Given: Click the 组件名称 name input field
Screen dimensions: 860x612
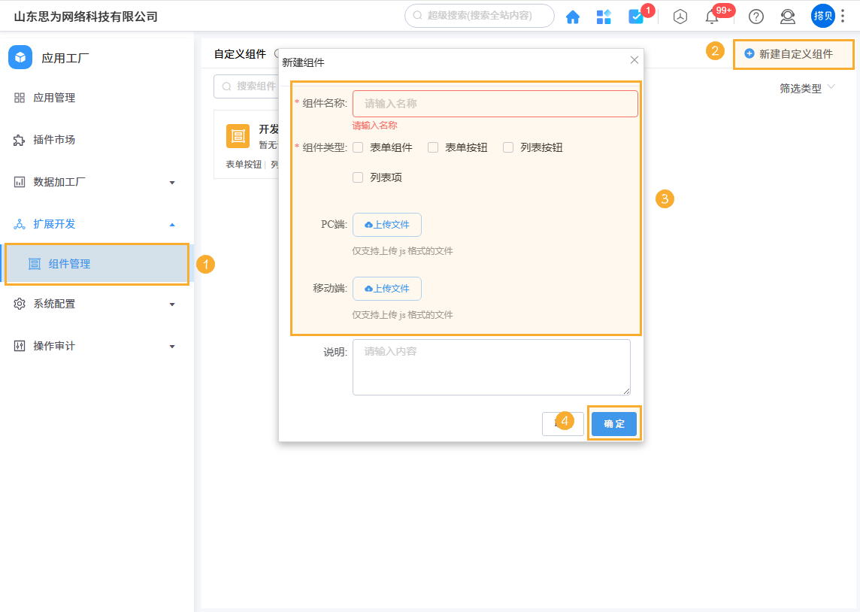Looking at the screenshot, I should (495, 103).
